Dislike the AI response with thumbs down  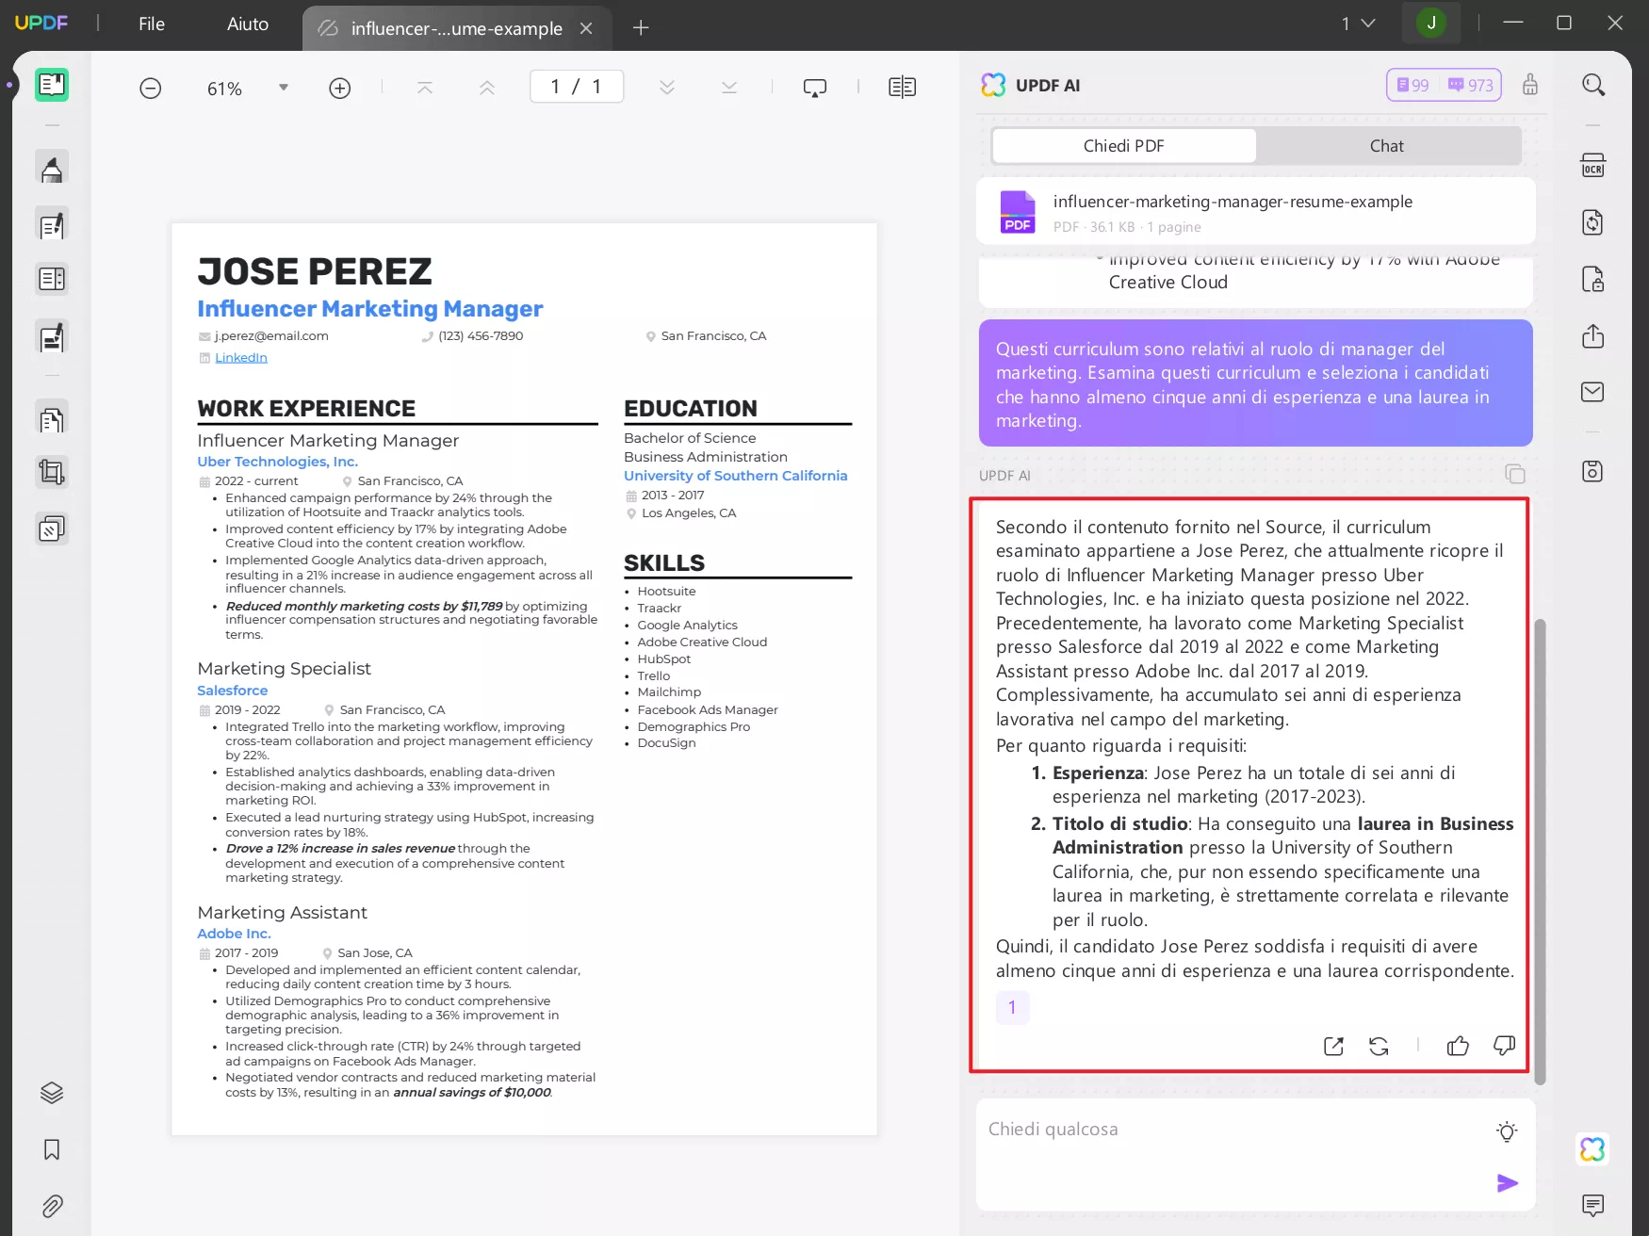[1505, 1046]
